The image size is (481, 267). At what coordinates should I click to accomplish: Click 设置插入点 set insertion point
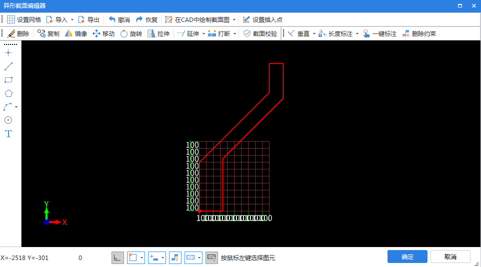pos(262,19)
